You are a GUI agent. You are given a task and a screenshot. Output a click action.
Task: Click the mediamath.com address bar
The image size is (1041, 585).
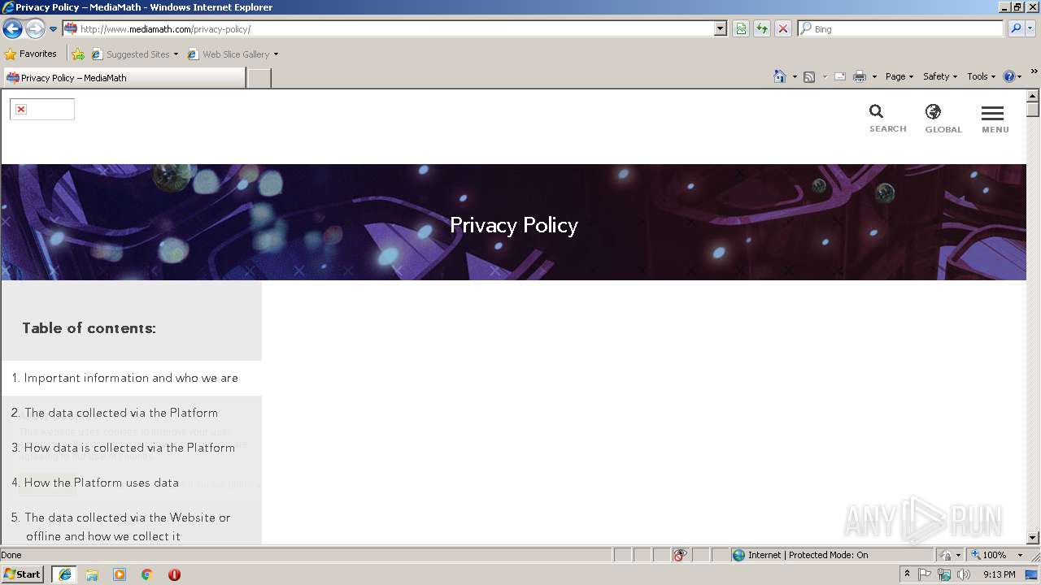[x=394, y=28]
